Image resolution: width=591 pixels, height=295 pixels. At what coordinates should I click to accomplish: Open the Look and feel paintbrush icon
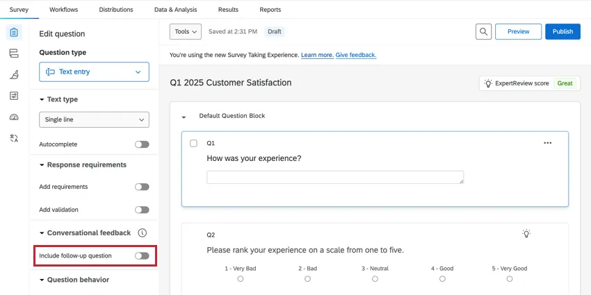pos(14,74)
